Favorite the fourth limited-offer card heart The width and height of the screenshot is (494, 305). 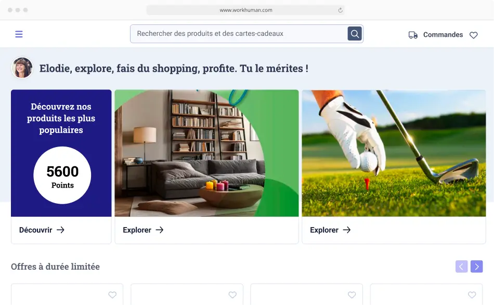click(x=472, y=295)
